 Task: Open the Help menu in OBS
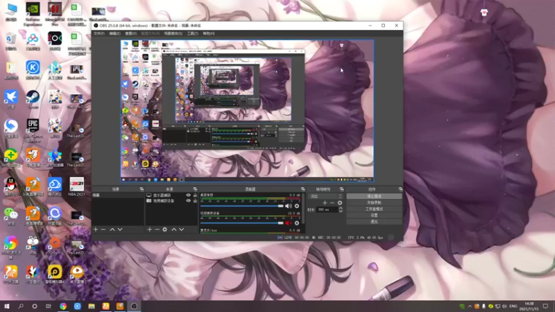click(209, 33)
